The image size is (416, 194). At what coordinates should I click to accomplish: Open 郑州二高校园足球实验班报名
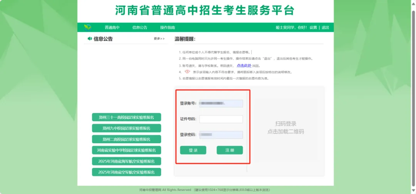click(127, 139)
